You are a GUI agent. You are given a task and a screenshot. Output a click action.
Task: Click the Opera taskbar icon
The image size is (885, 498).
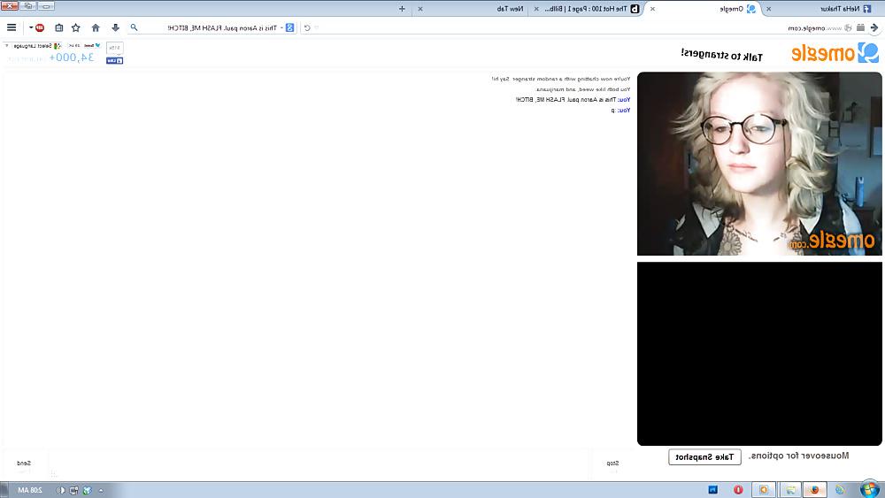coord(738,489)
